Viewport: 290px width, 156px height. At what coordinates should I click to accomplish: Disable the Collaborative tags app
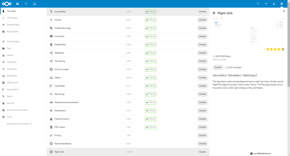click(202, 28)
